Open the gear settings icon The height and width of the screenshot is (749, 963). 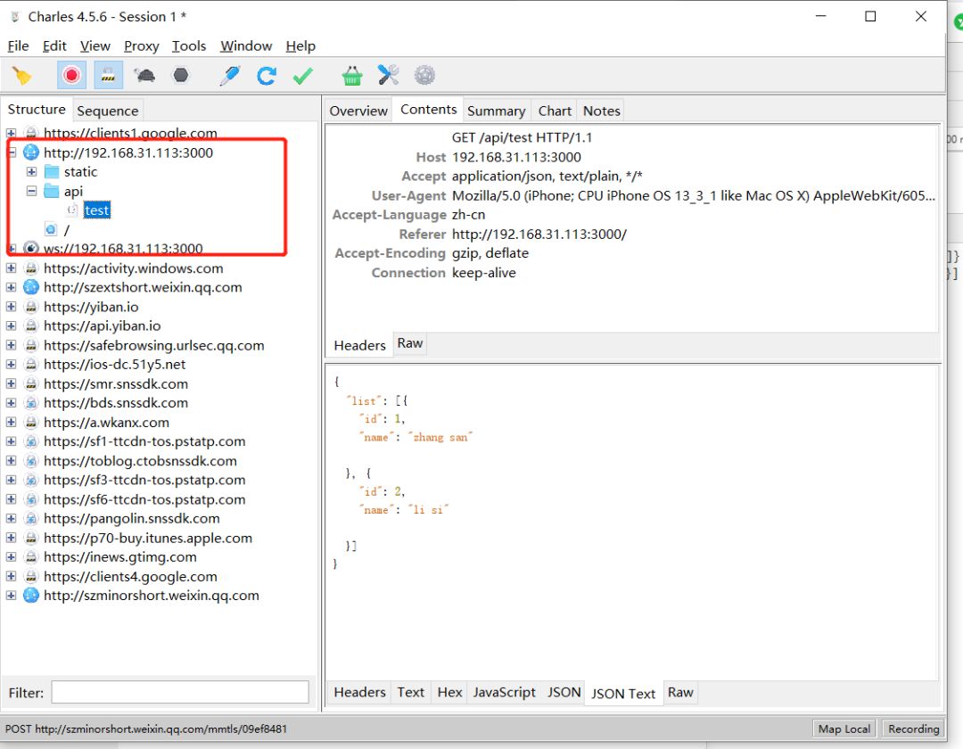coord(424,76)
